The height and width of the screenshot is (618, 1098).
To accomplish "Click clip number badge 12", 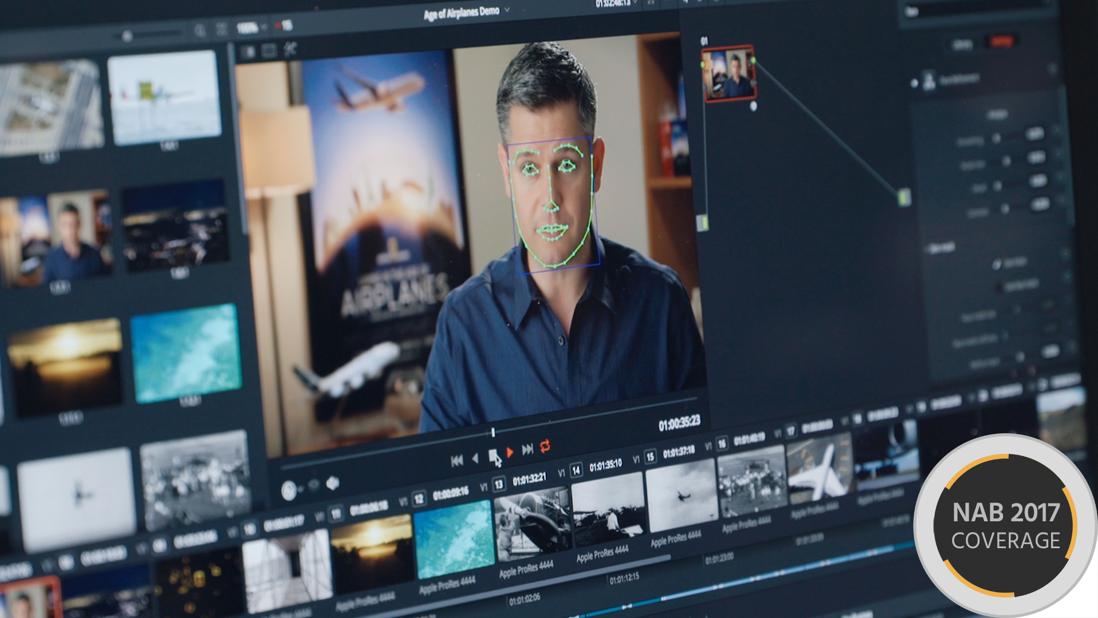I will pyautogui.click(x=419, y=499).
